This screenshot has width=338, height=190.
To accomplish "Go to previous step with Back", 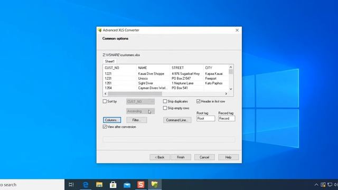I will [159, 157].
